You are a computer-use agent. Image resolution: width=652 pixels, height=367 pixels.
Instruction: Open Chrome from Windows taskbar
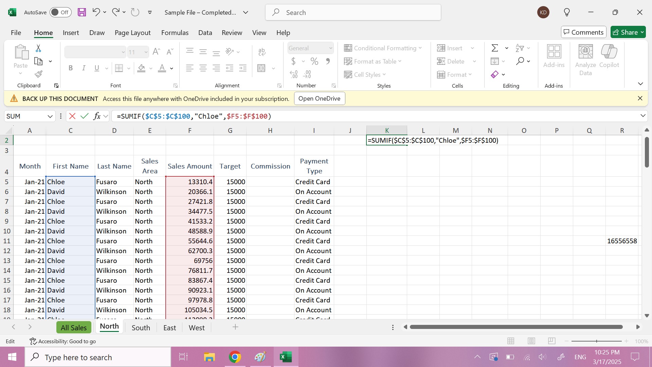click(x=235, y=357)
